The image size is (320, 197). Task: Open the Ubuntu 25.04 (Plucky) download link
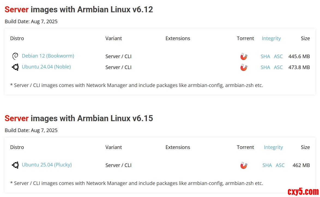(x=47, y=165)
